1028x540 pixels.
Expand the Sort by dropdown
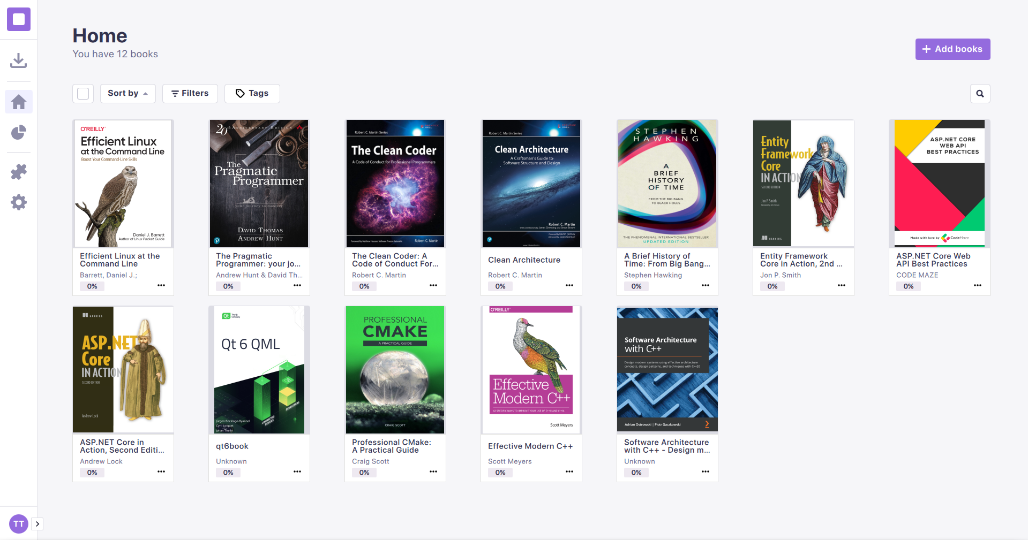(127, 94)
